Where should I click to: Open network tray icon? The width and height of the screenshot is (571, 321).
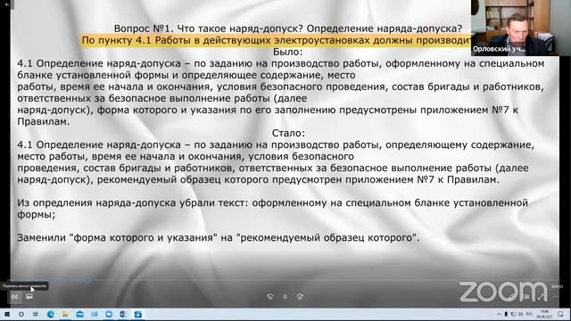coord(513,314)
